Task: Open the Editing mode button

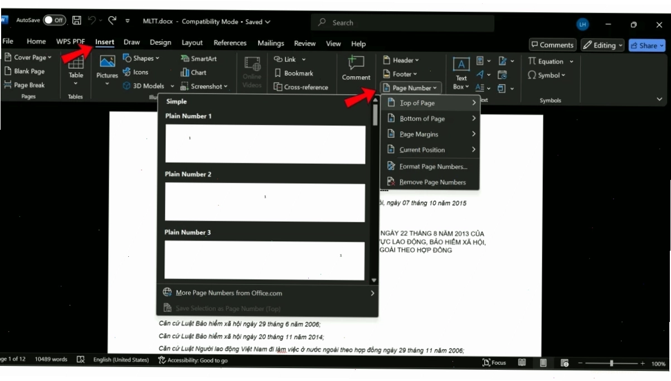Action: (602, 45)
